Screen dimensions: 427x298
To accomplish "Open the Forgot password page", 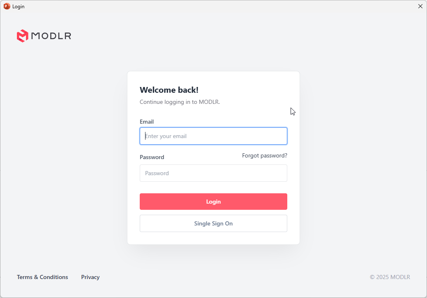I will (264, 155).
